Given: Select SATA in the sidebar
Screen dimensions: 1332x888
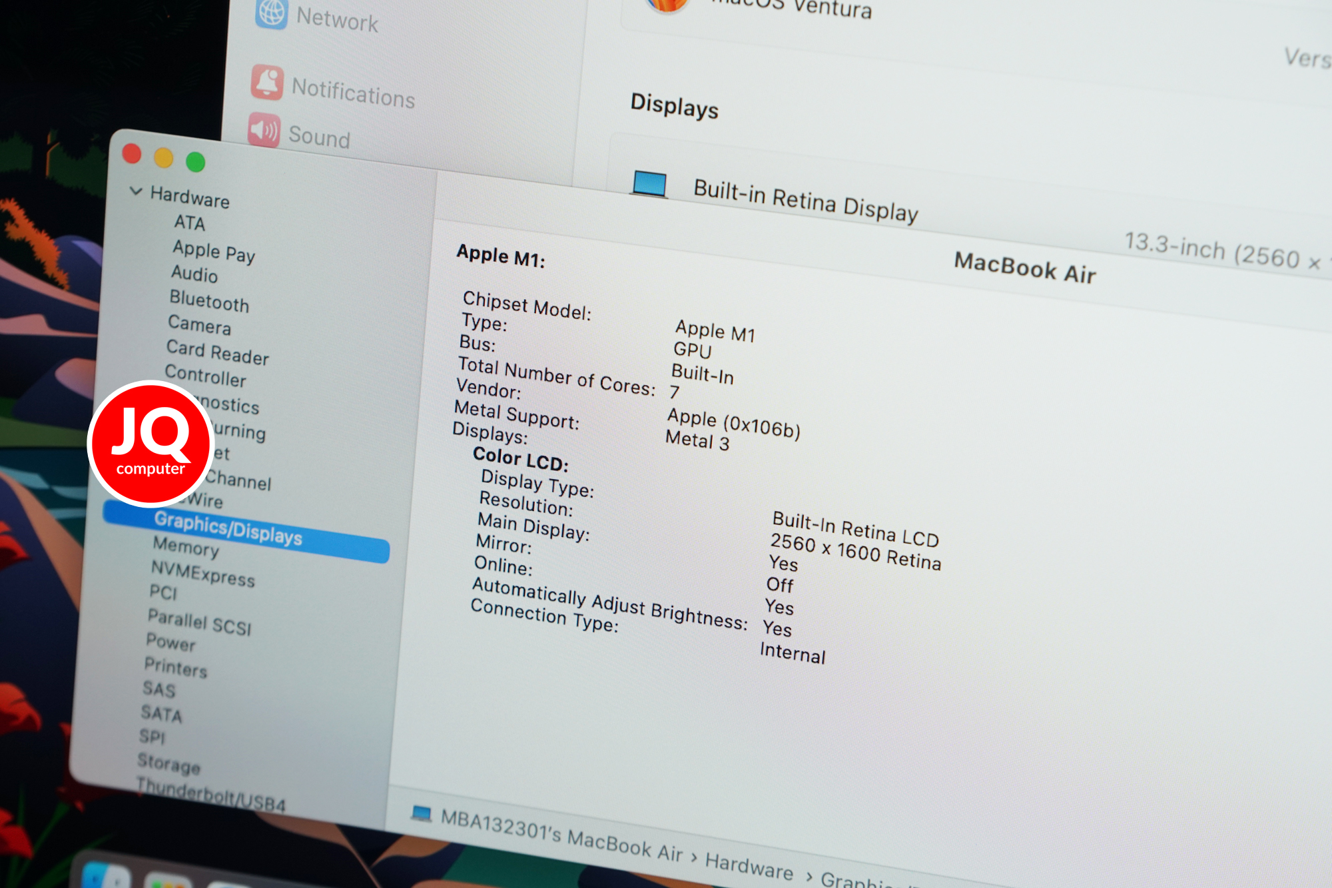Looking at the screenshot, I should pyautogui.click(x=161, y=713).
